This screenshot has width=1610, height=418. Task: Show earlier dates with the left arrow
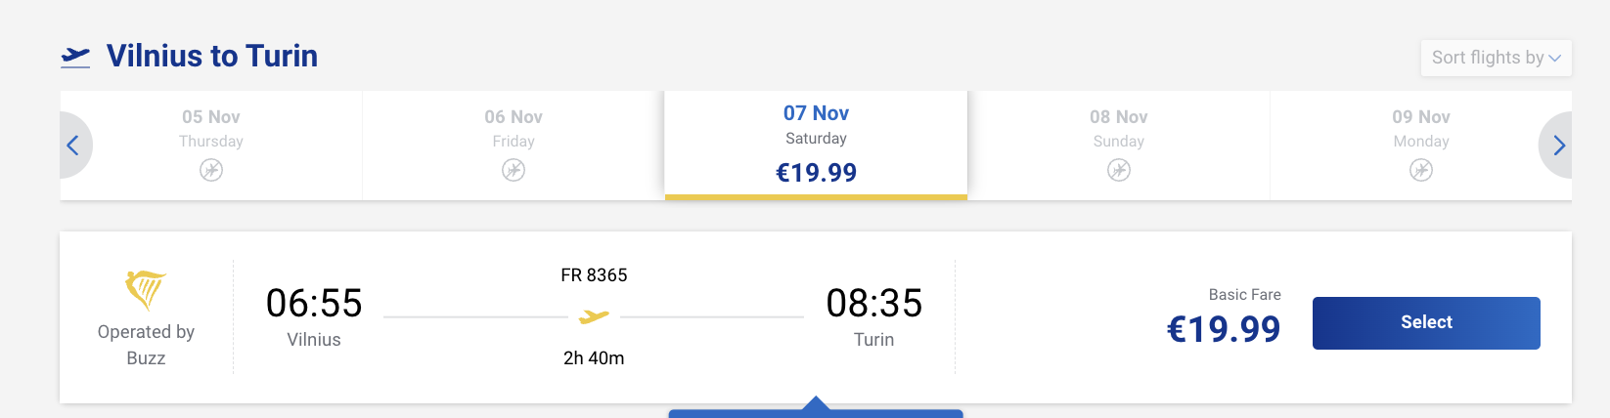pyautogui.click(x=74, y=146)
